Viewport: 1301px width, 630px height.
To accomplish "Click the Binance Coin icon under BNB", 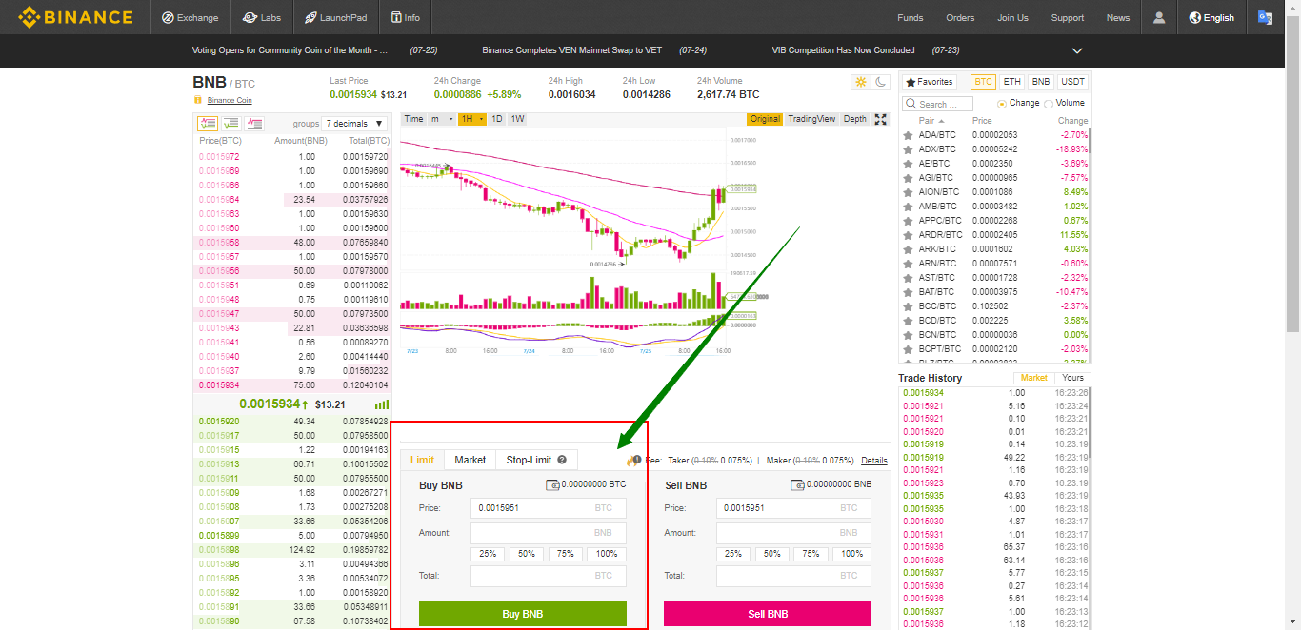I will coord(198,100).
